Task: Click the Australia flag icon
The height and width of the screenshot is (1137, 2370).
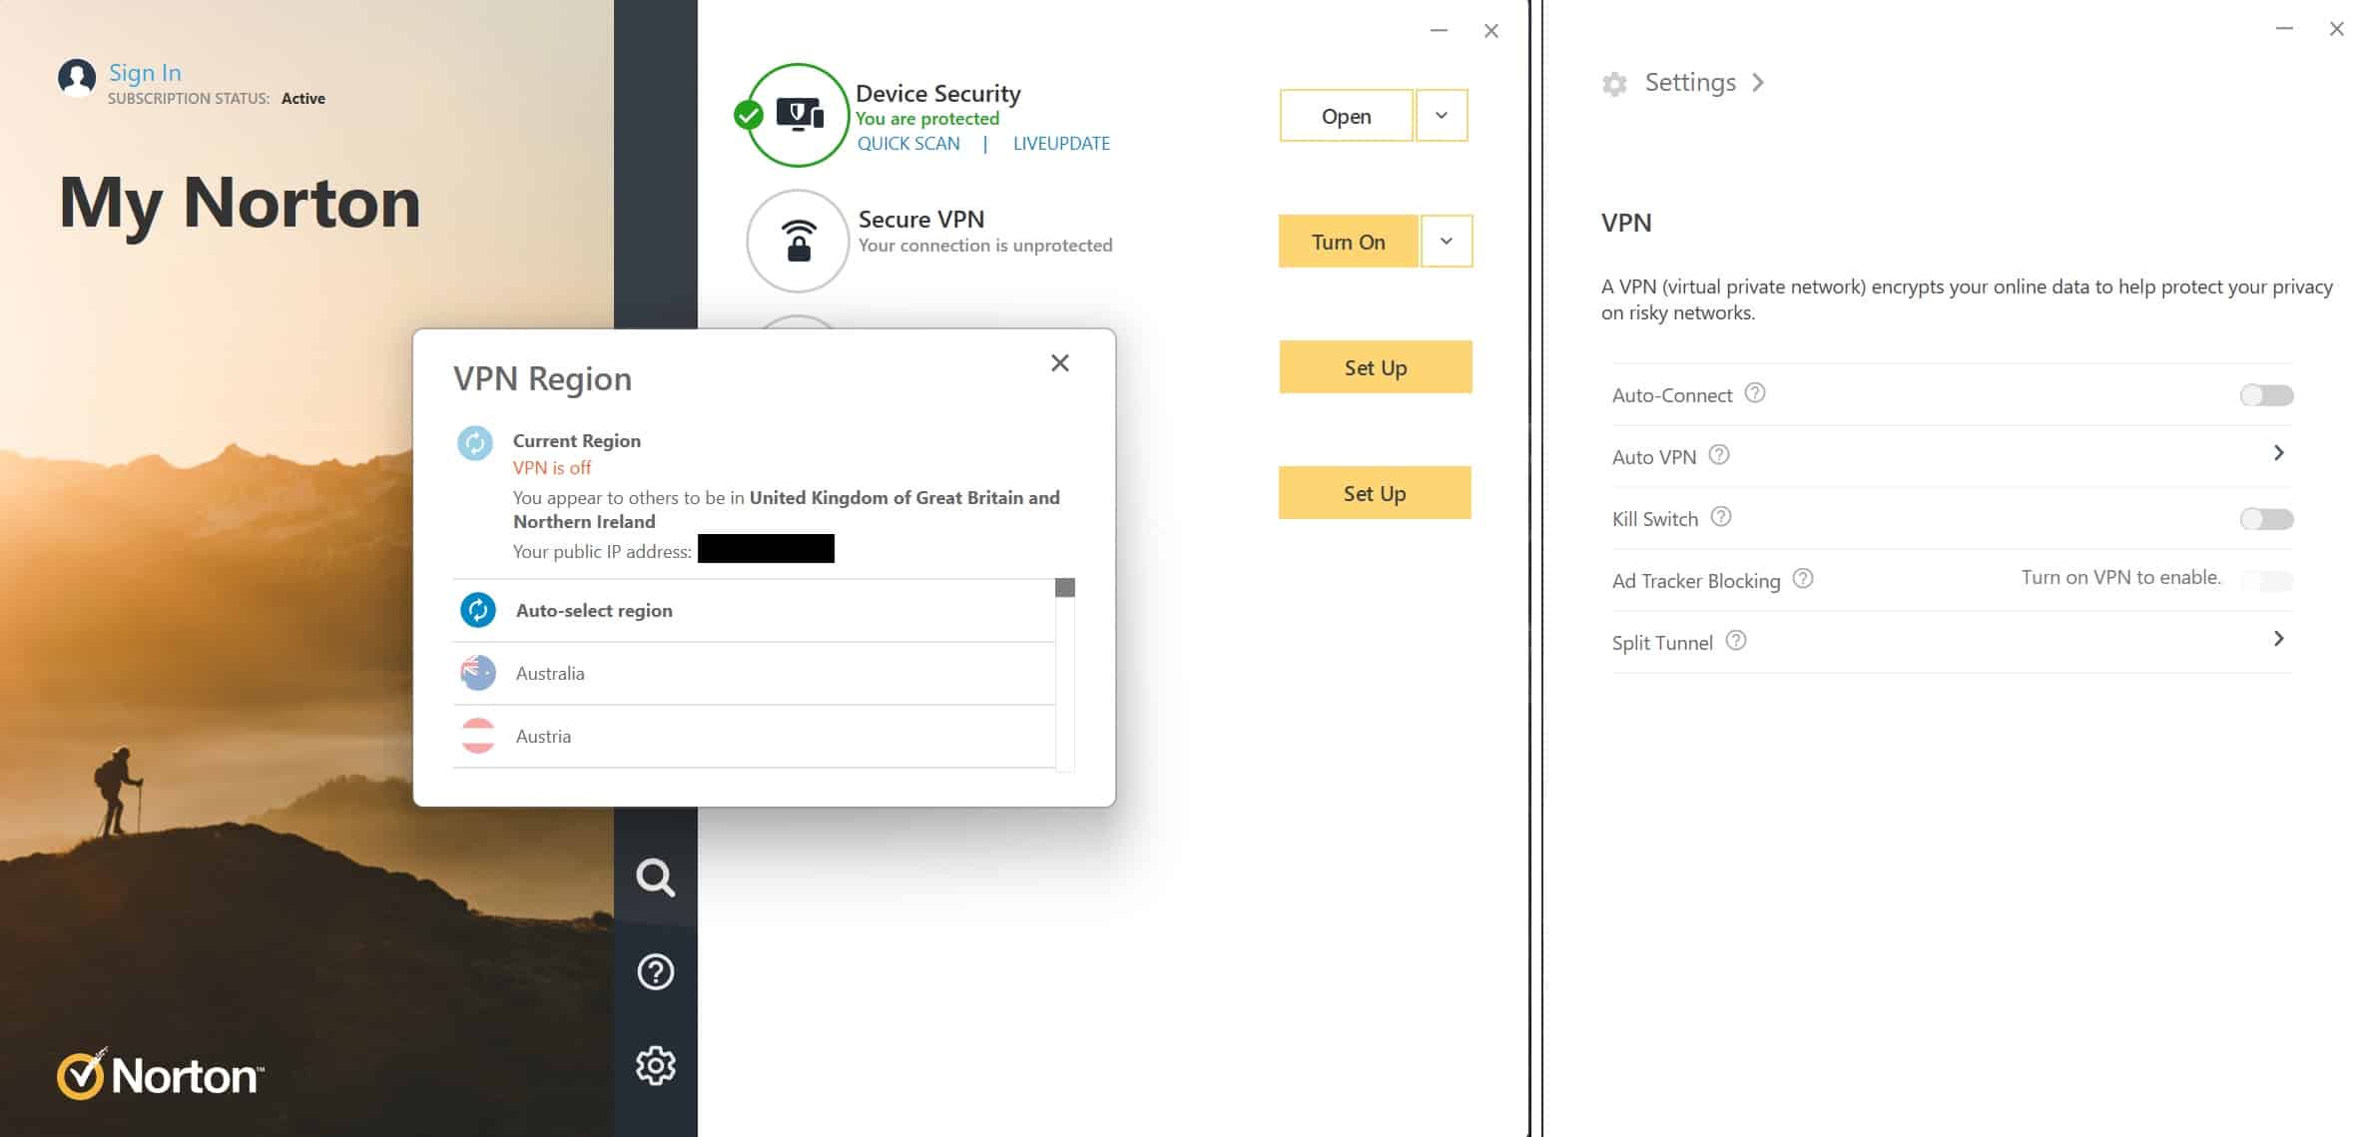Action: [x=478, y=673]
